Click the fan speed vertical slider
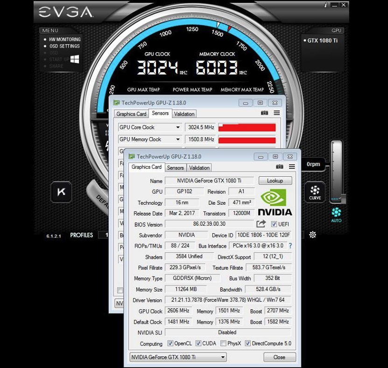388x368 pixels. (x=337, y=170)
